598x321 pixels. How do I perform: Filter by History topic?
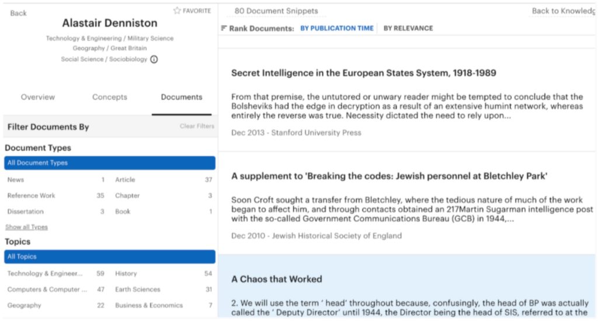coord(126,273)
